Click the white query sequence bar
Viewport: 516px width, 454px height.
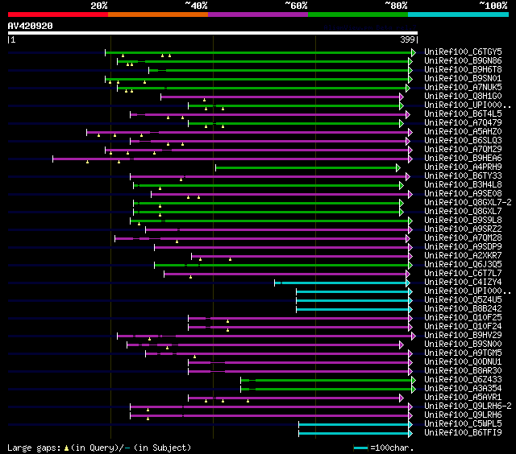point(213,33)
